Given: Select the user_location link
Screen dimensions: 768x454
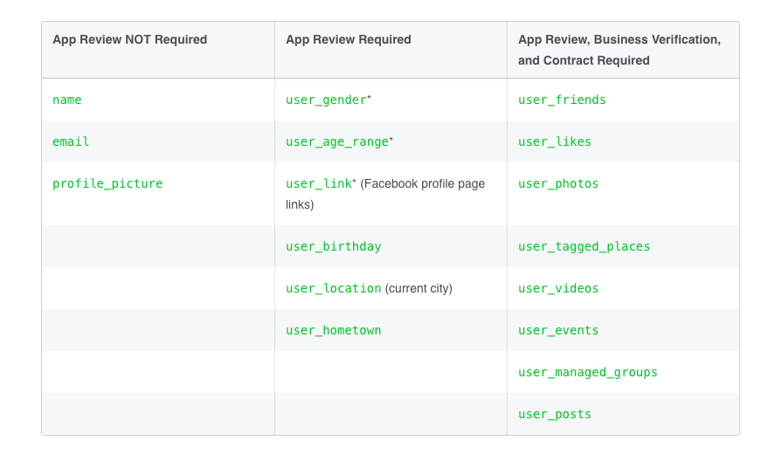Looking at the screenshot, I should click(x=334, y=289).
